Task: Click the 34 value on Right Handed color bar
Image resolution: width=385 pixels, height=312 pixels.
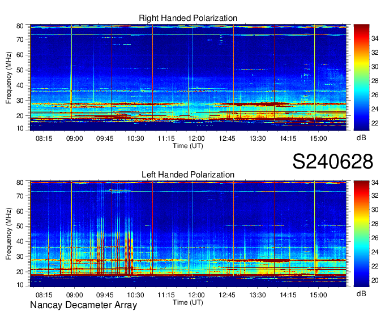Action: pos(375,38)
